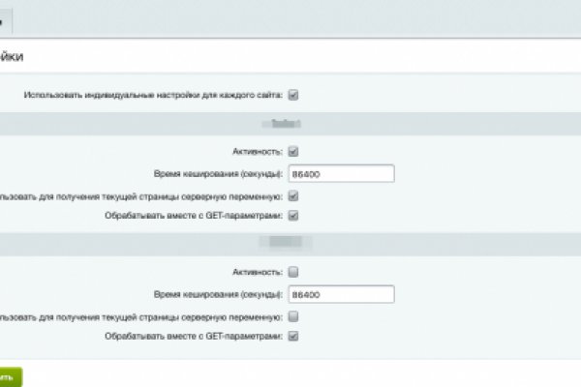581x387 pixels.
Task: Click Обрабатывать вместе с GET-параметрами label, second section
Action: tap(194, 336)
